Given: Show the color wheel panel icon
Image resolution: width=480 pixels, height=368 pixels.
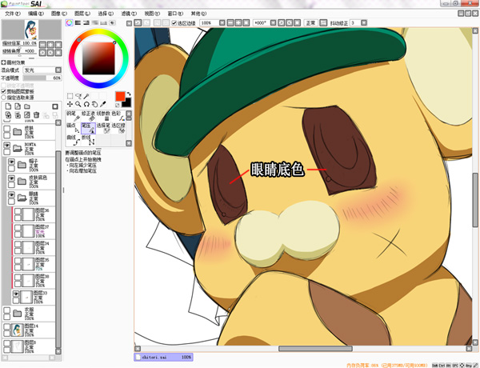Looking at the screenshot, I should point(70,24).
